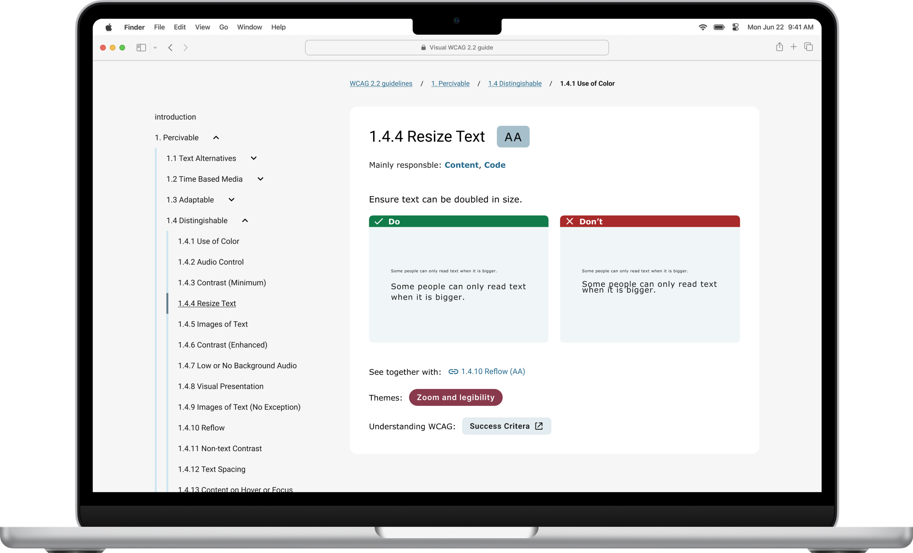Screen dimensions: 913x553
Task: Expand 1.1 Text Alternatives chevron
Action: 254,158
